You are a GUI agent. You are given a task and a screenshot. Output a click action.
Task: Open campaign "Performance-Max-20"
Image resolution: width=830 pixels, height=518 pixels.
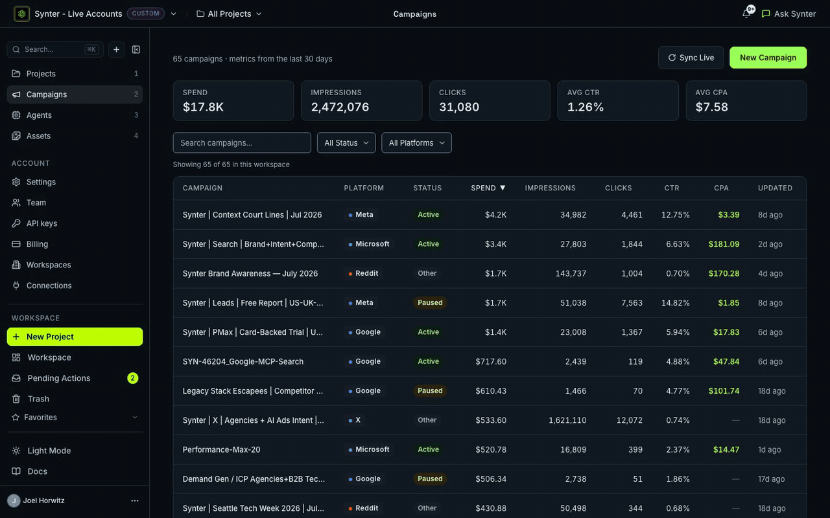click(222, 449)
